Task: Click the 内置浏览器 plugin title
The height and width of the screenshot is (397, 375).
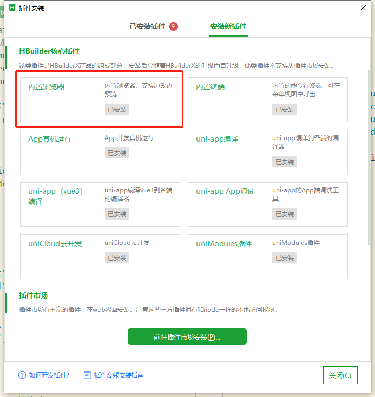Action: [47, 87]
